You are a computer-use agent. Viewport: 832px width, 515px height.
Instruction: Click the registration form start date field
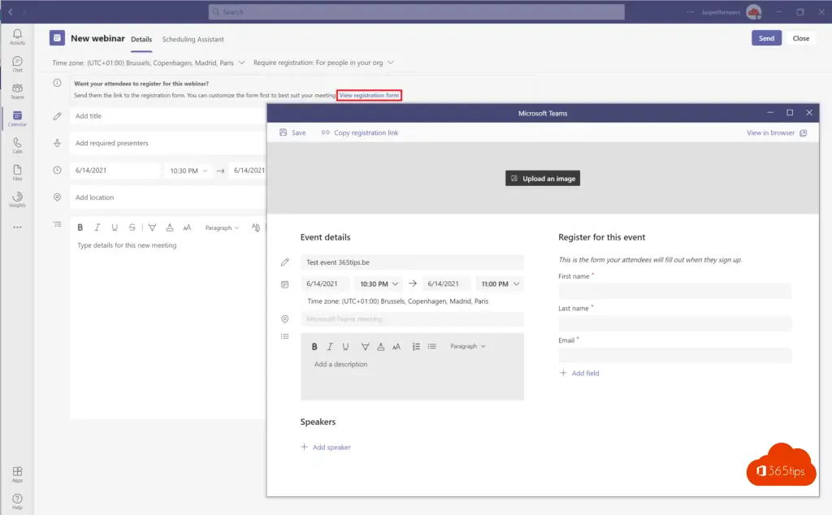325,283
